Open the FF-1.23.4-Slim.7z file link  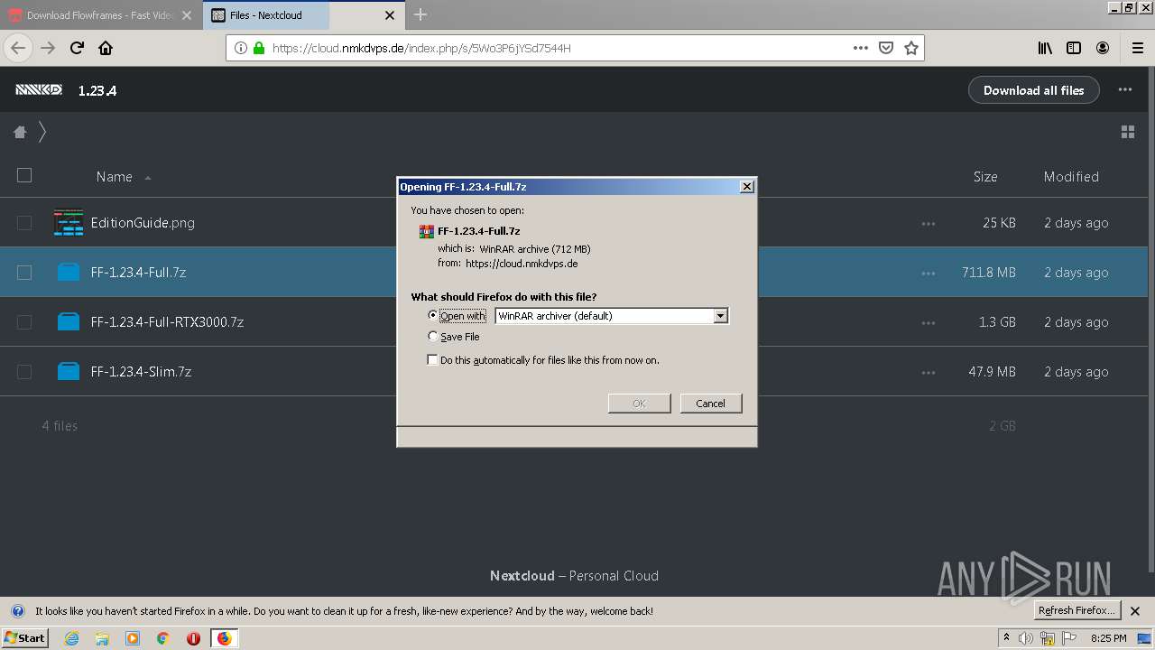141,372
